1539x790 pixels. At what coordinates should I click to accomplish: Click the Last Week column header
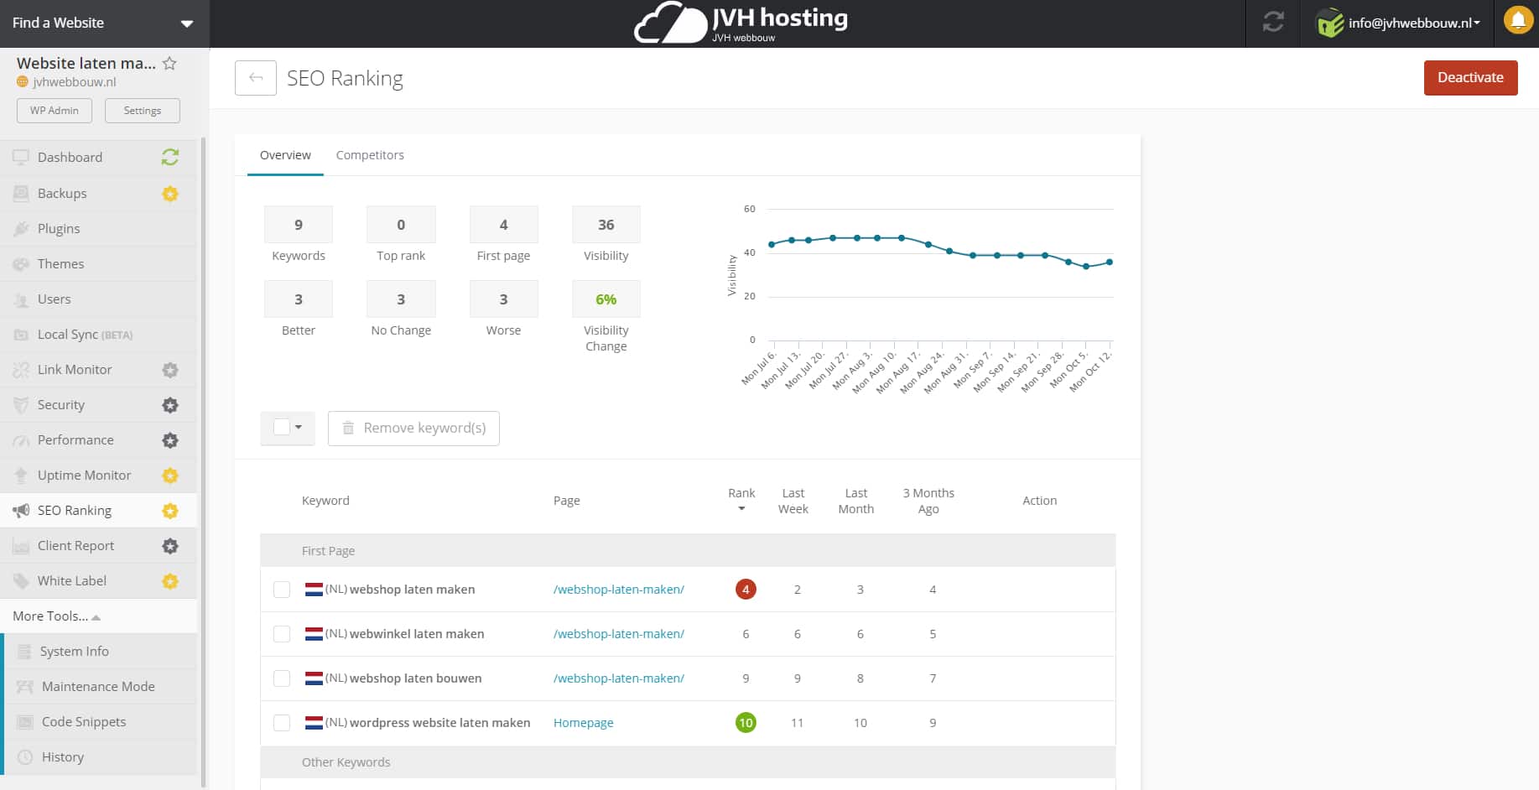point(793,501)
